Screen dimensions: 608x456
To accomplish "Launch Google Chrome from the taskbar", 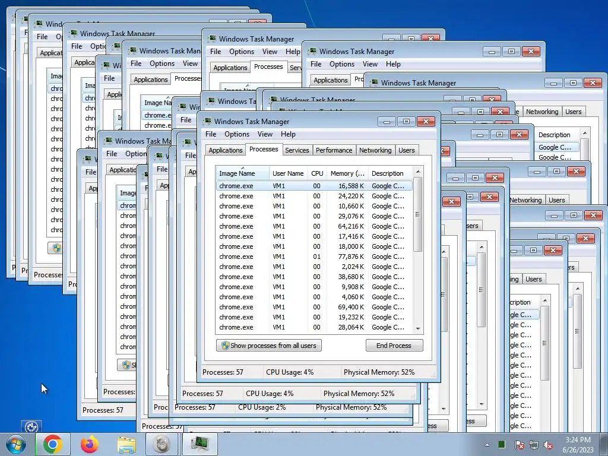I will [x=53, y=444].
